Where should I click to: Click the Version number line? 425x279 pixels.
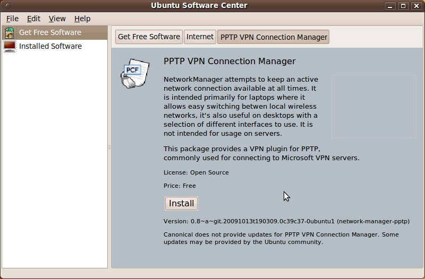coord(286,221)
